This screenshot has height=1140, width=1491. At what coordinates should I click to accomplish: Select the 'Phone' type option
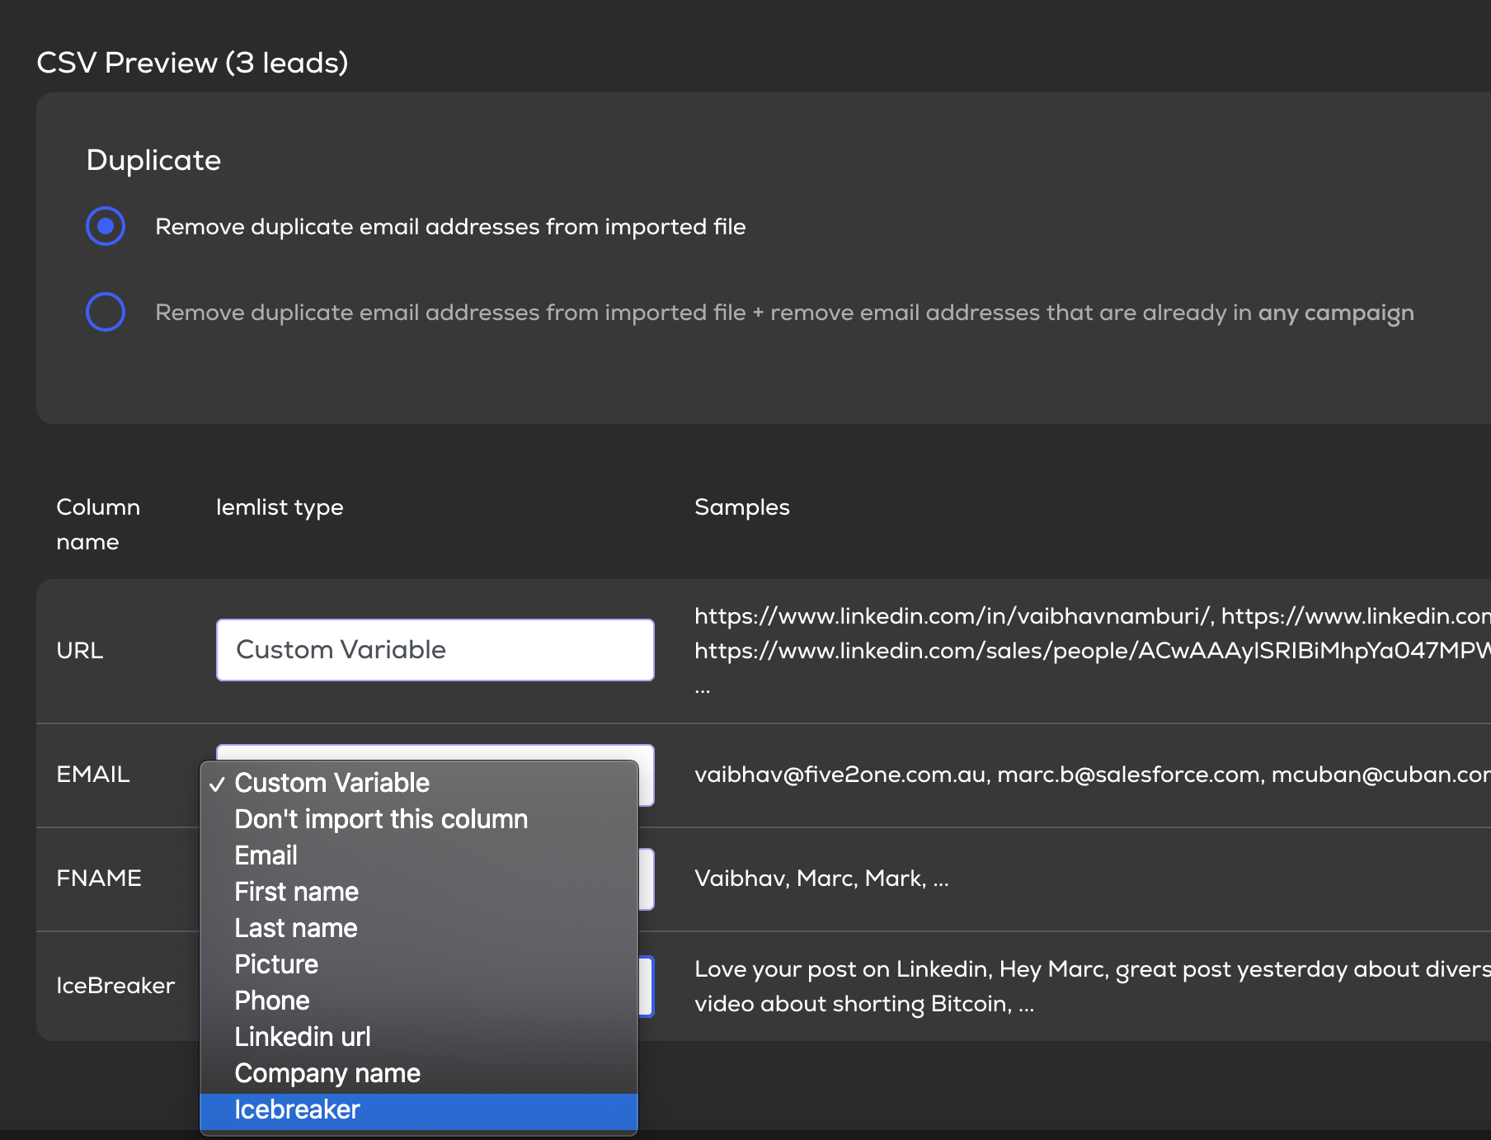pos(272,1001)
